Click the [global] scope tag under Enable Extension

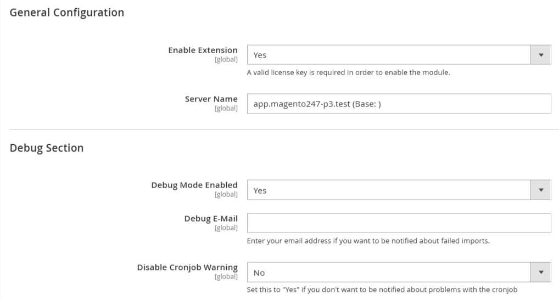[226, 59]
